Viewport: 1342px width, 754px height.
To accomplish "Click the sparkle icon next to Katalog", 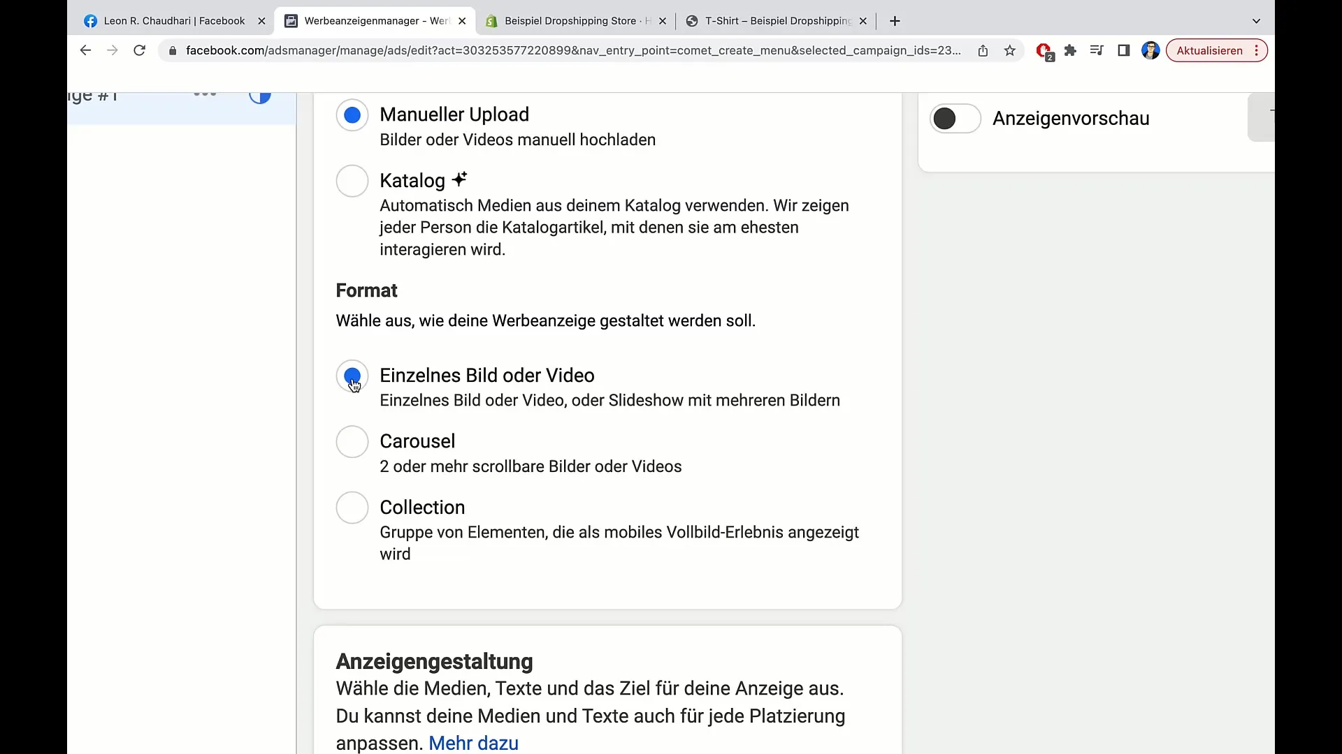I will click(x=459, y=179).
